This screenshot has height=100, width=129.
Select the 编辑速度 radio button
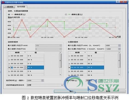(9, 15)
